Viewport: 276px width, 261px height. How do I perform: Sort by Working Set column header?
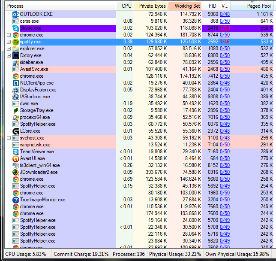[185, 6]
